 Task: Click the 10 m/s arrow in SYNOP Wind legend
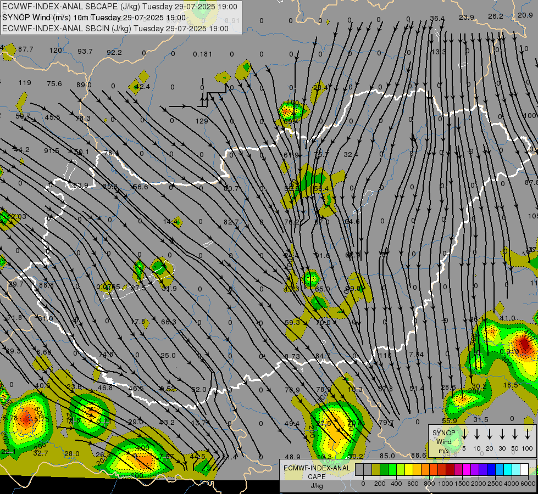[477, 434]
